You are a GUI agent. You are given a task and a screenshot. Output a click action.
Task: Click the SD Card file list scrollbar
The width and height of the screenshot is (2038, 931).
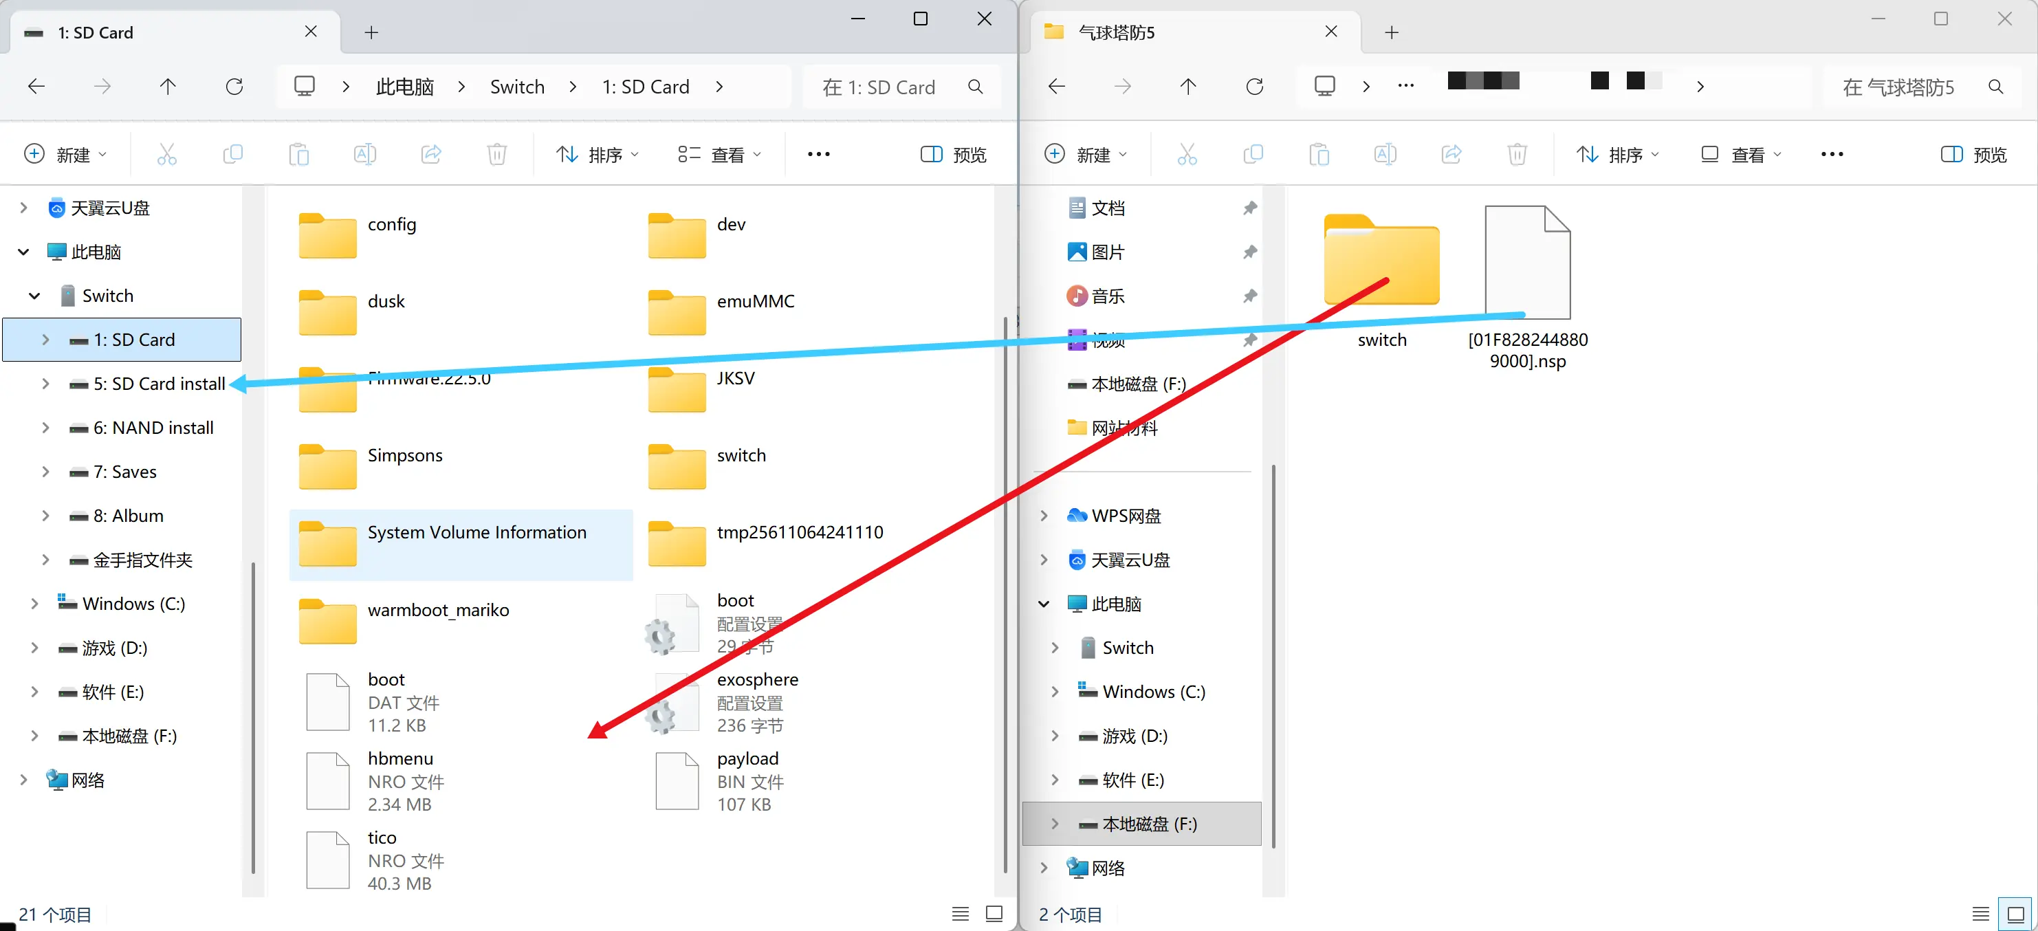point(1005,593)
